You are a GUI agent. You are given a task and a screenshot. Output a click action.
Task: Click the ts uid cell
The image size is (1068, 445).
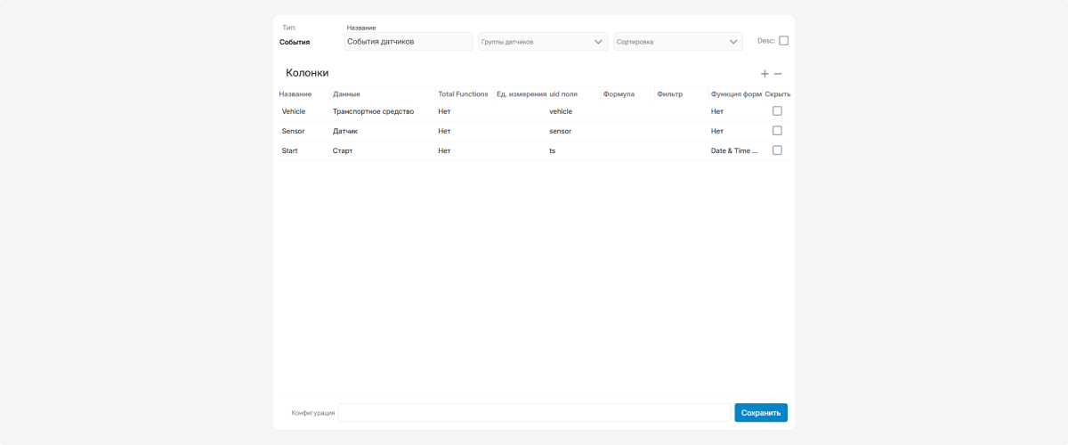(x=553, y=150)
